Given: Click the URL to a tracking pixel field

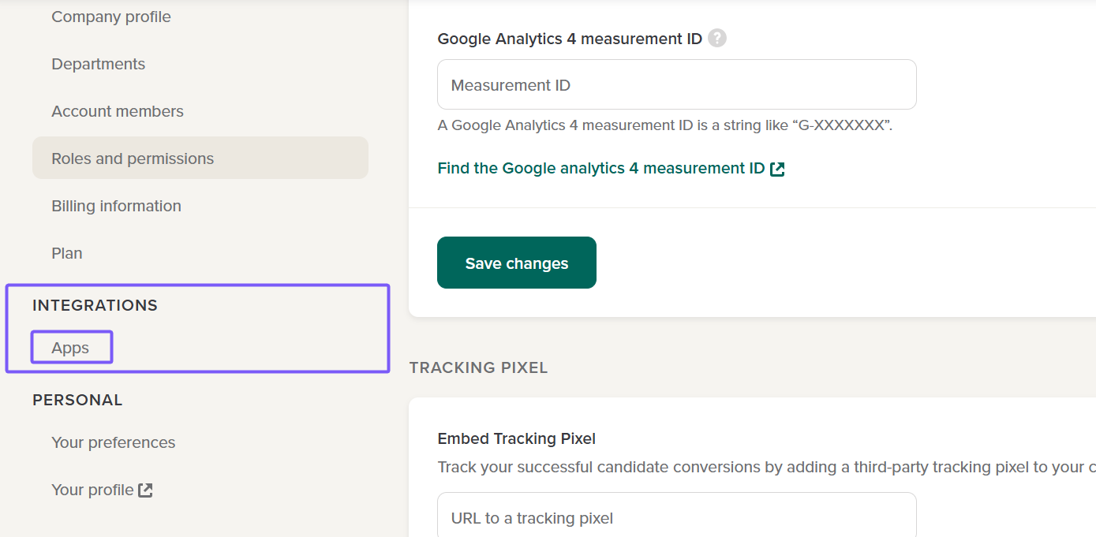Looking at the screenshot, I should pos(676,517).
